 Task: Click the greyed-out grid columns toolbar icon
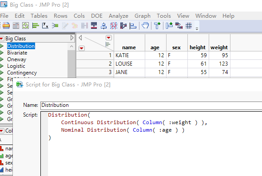(84, 26)
